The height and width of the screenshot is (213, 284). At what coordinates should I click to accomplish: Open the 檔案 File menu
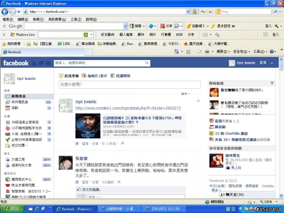[8, 19]
